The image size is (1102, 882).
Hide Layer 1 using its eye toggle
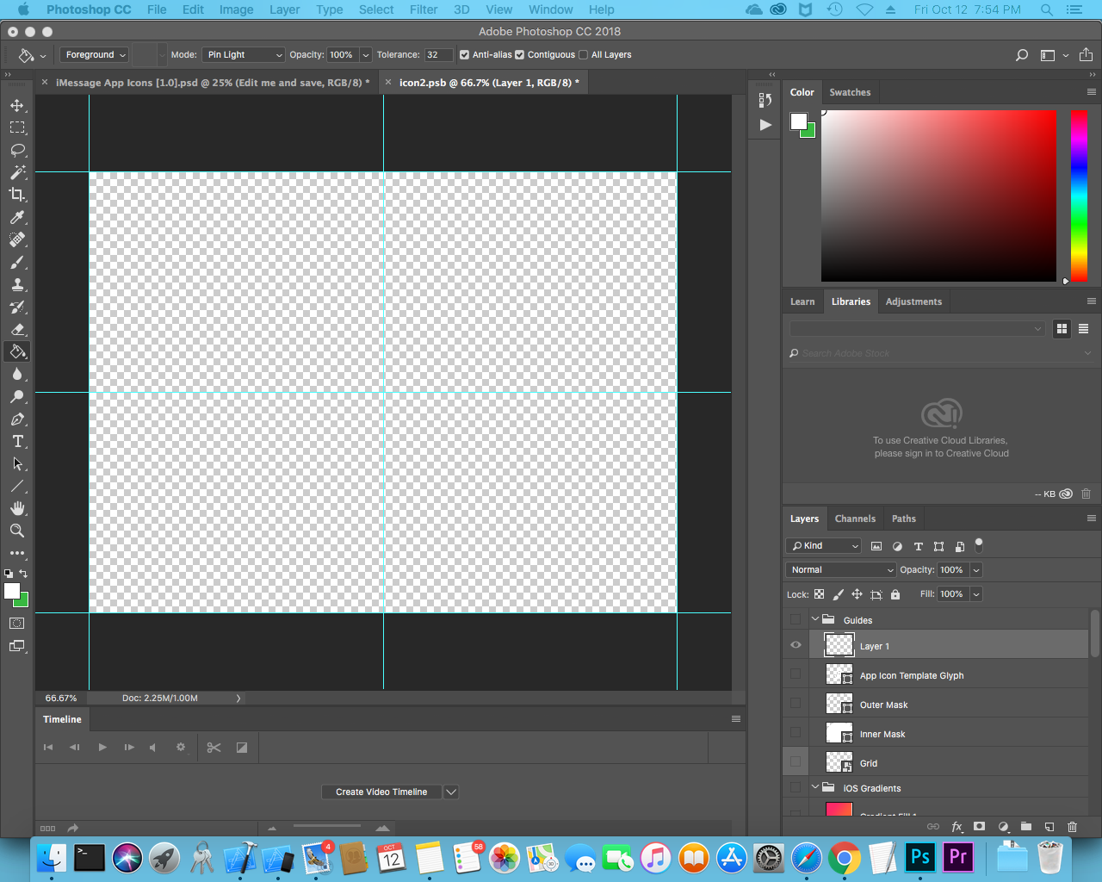tap(796, 644)
